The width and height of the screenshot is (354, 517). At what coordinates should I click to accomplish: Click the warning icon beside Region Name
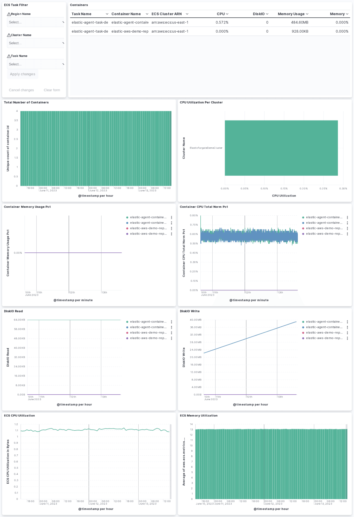point(9,14)
